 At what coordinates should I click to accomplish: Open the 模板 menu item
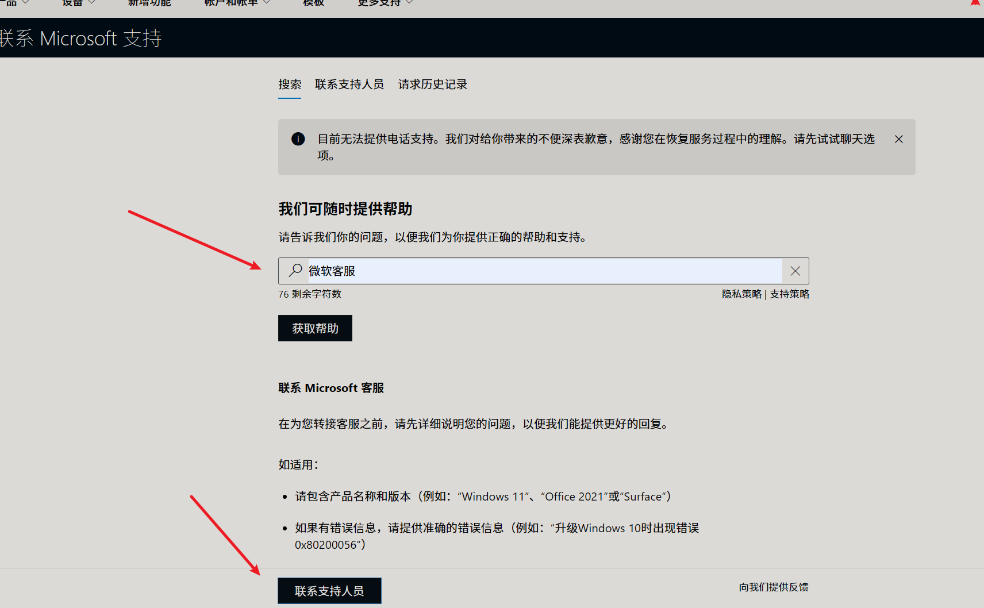point(312,3)
